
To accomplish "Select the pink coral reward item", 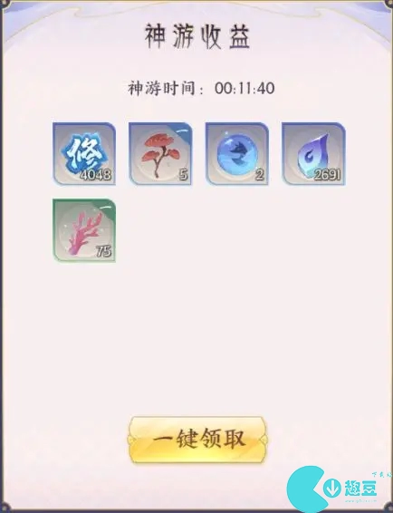I will point(84,230).
